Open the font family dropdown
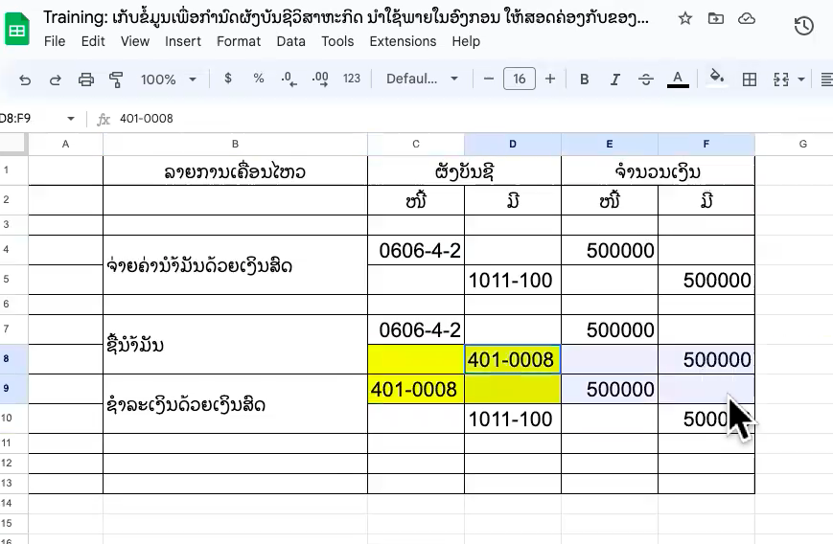Screen dimensions: 833x544 [422, 79]
